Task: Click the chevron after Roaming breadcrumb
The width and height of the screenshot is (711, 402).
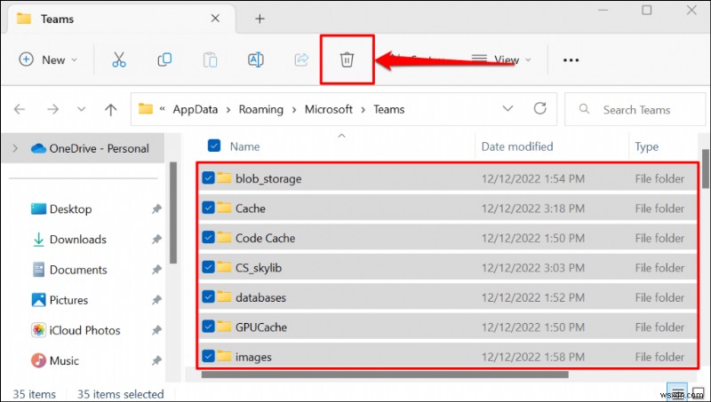Action: [294, 109]
